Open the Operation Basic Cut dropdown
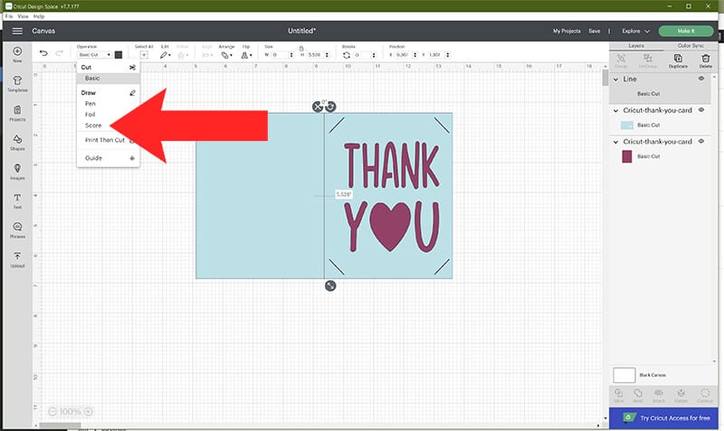Viewport: 724px width, 431px height. [x=94, y=55]
